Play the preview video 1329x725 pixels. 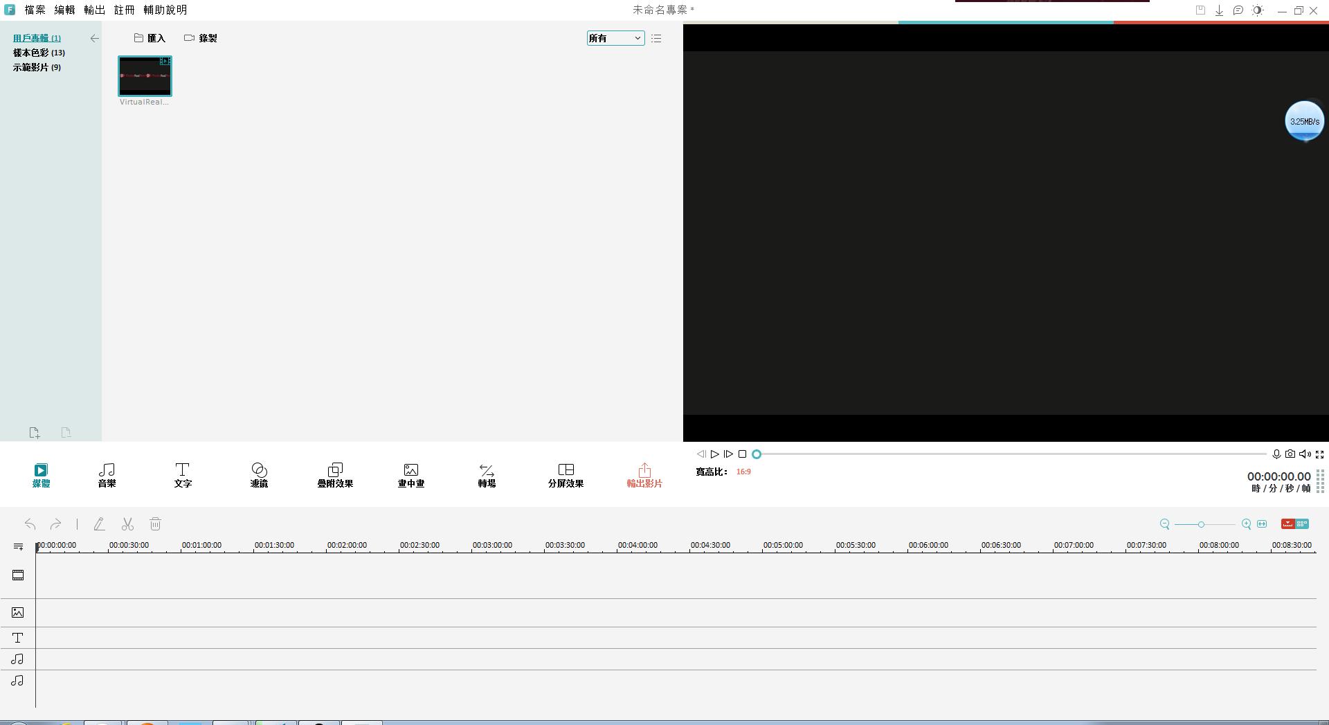[x=714, y=454]
